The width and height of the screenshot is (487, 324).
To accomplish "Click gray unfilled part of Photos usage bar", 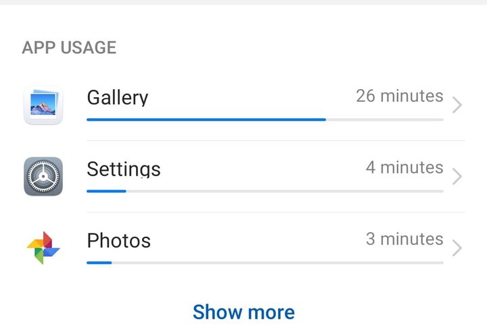I will click(277, 263).
